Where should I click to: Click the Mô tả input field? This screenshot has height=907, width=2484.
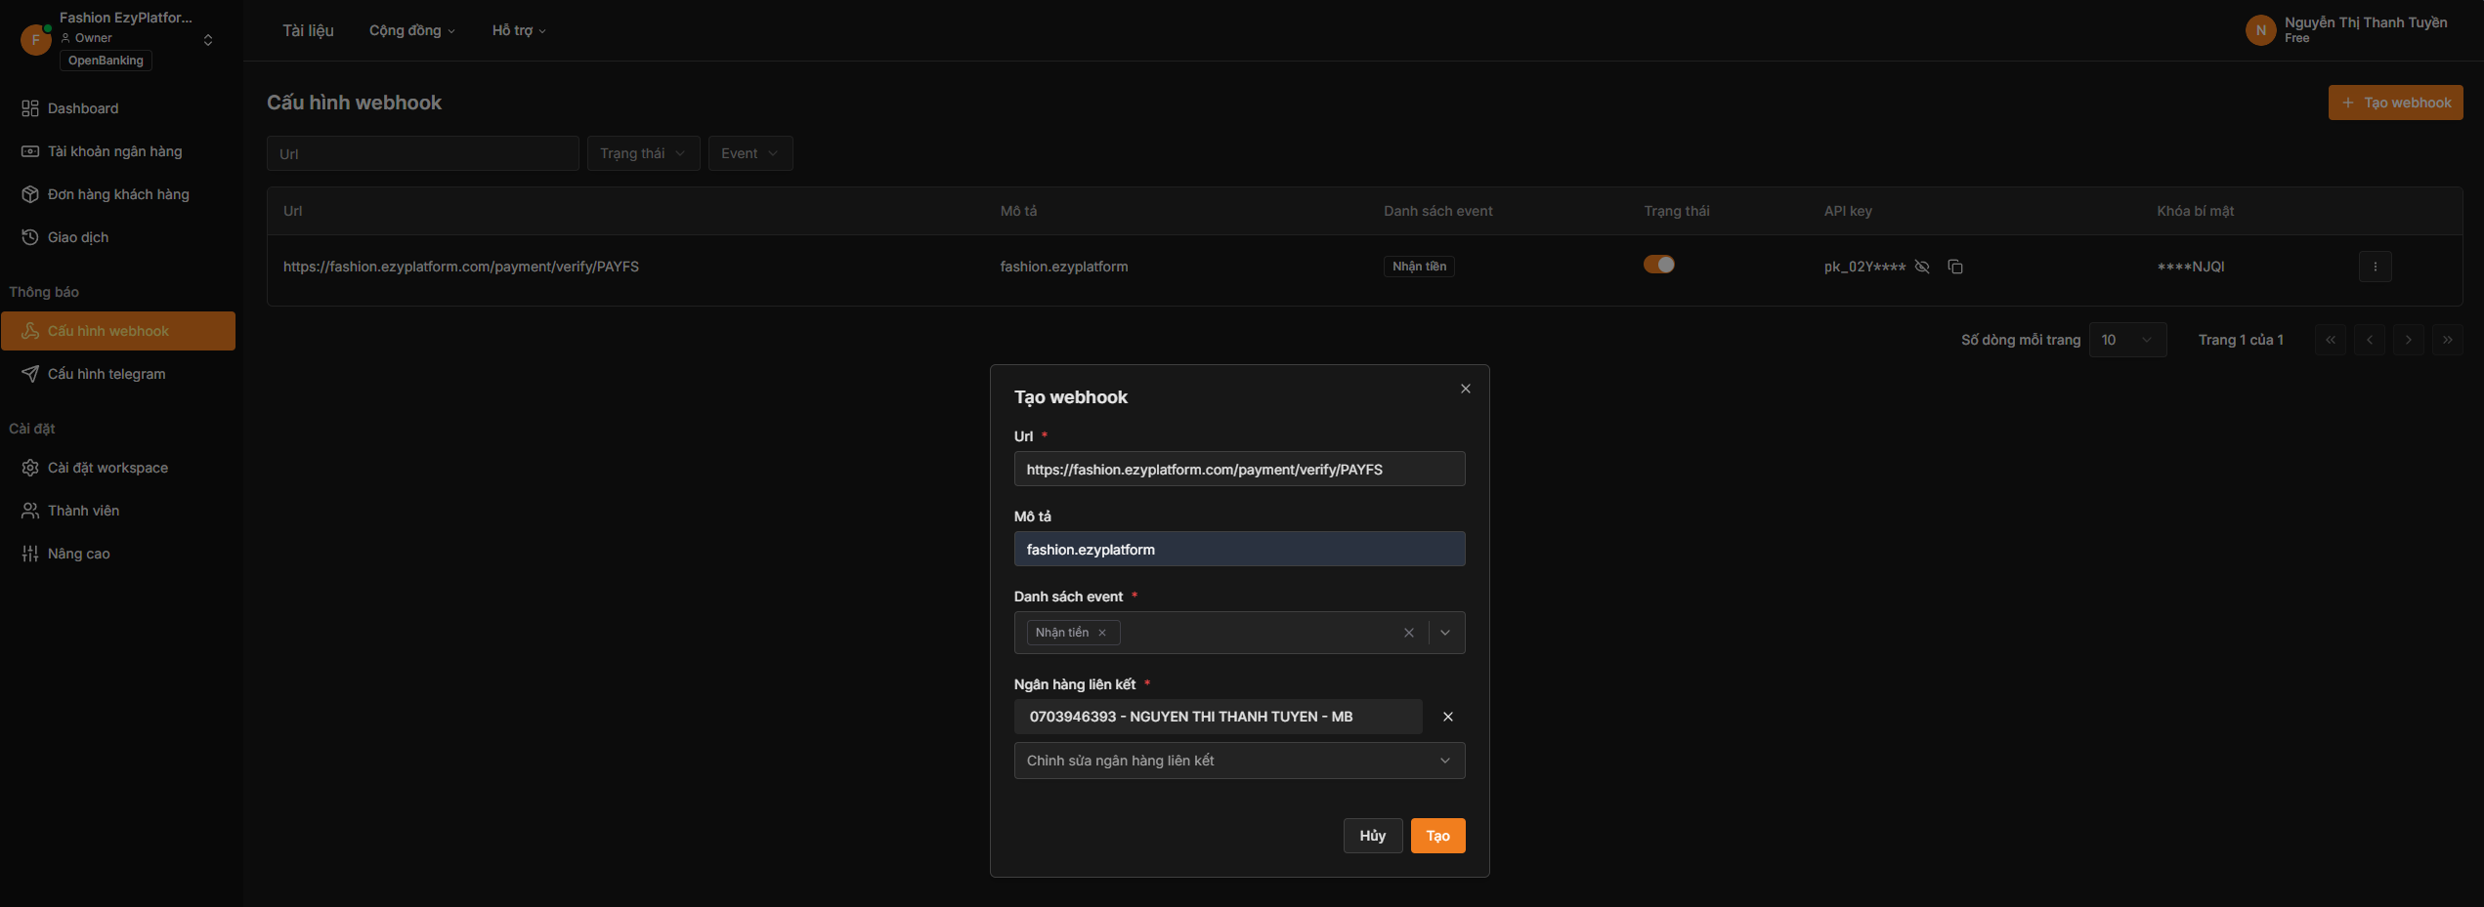coord(1239,550)
